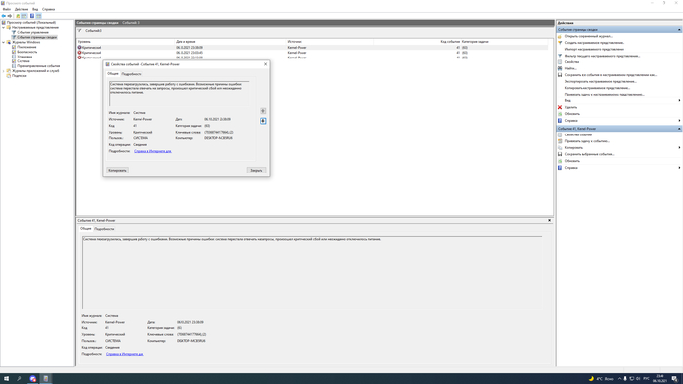Click Открыть сохраненный журнал action
The width and height of the screenshot is (683, 384).
pos(588,36)
